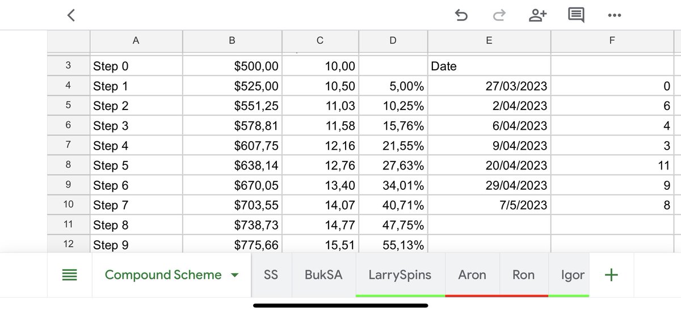This screenshot has height=314, width=681.
Task: Open the three-dot more menu
Action: point(614,16)
